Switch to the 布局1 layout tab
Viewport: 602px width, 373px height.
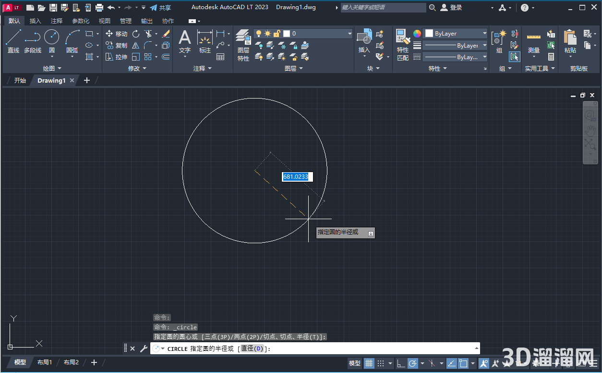click(45, 362)
